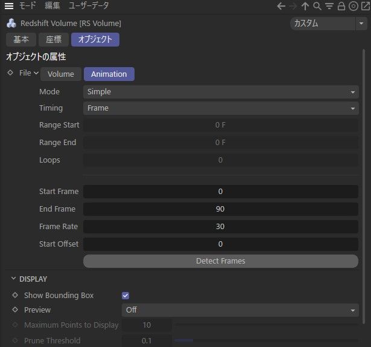Click the Start Frame label
Viewport: 371px width, 347px height.
coord(59,192)
